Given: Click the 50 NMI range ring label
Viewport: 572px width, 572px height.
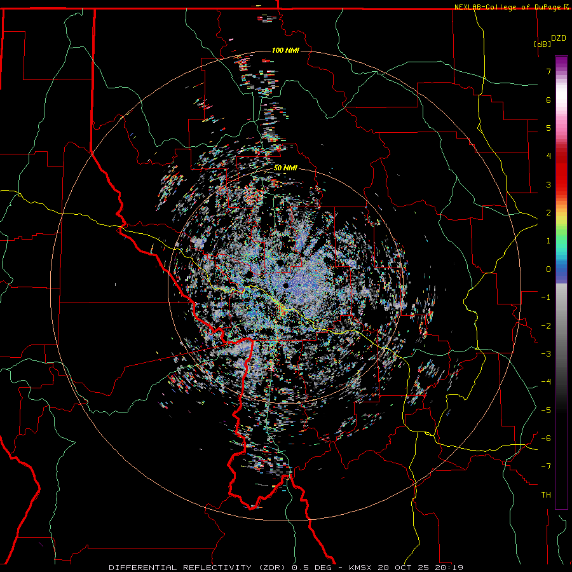Looking at the screenshot, I should pyautogui.click(x=285, y=168).
